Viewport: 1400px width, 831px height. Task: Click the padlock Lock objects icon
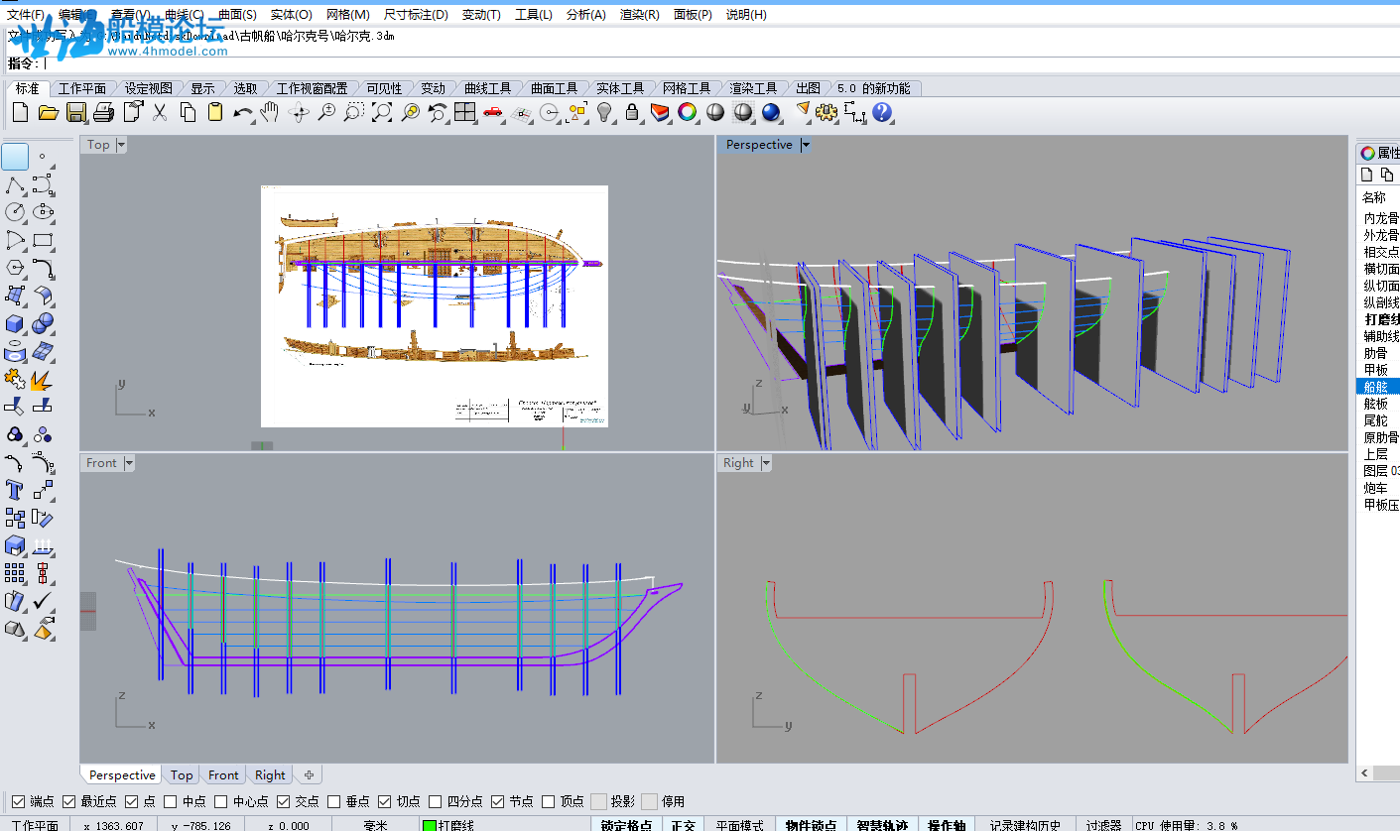pyautogui.click(x=632, y=112)
